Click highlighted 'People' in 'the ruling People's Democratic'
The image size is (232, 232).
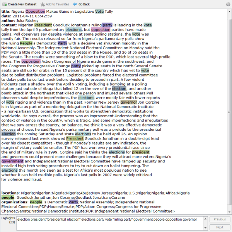coord(26,43)
